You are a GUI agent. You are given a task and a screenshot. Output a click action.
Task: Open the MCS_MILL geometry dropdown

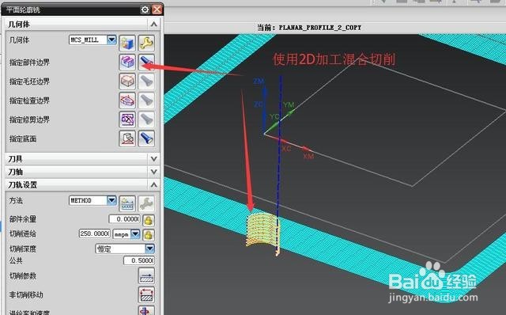pos(111,40)
